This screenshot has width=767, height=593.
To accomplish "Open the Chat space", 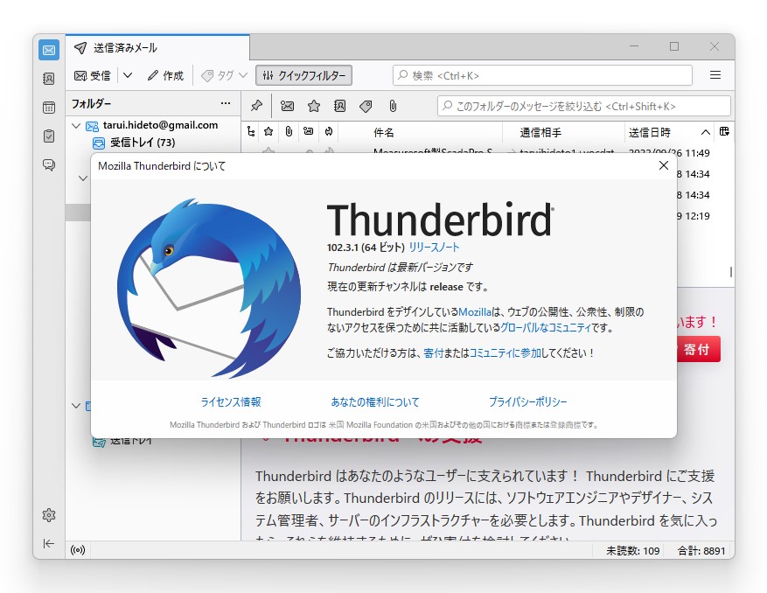I will [x=48, y=165].
